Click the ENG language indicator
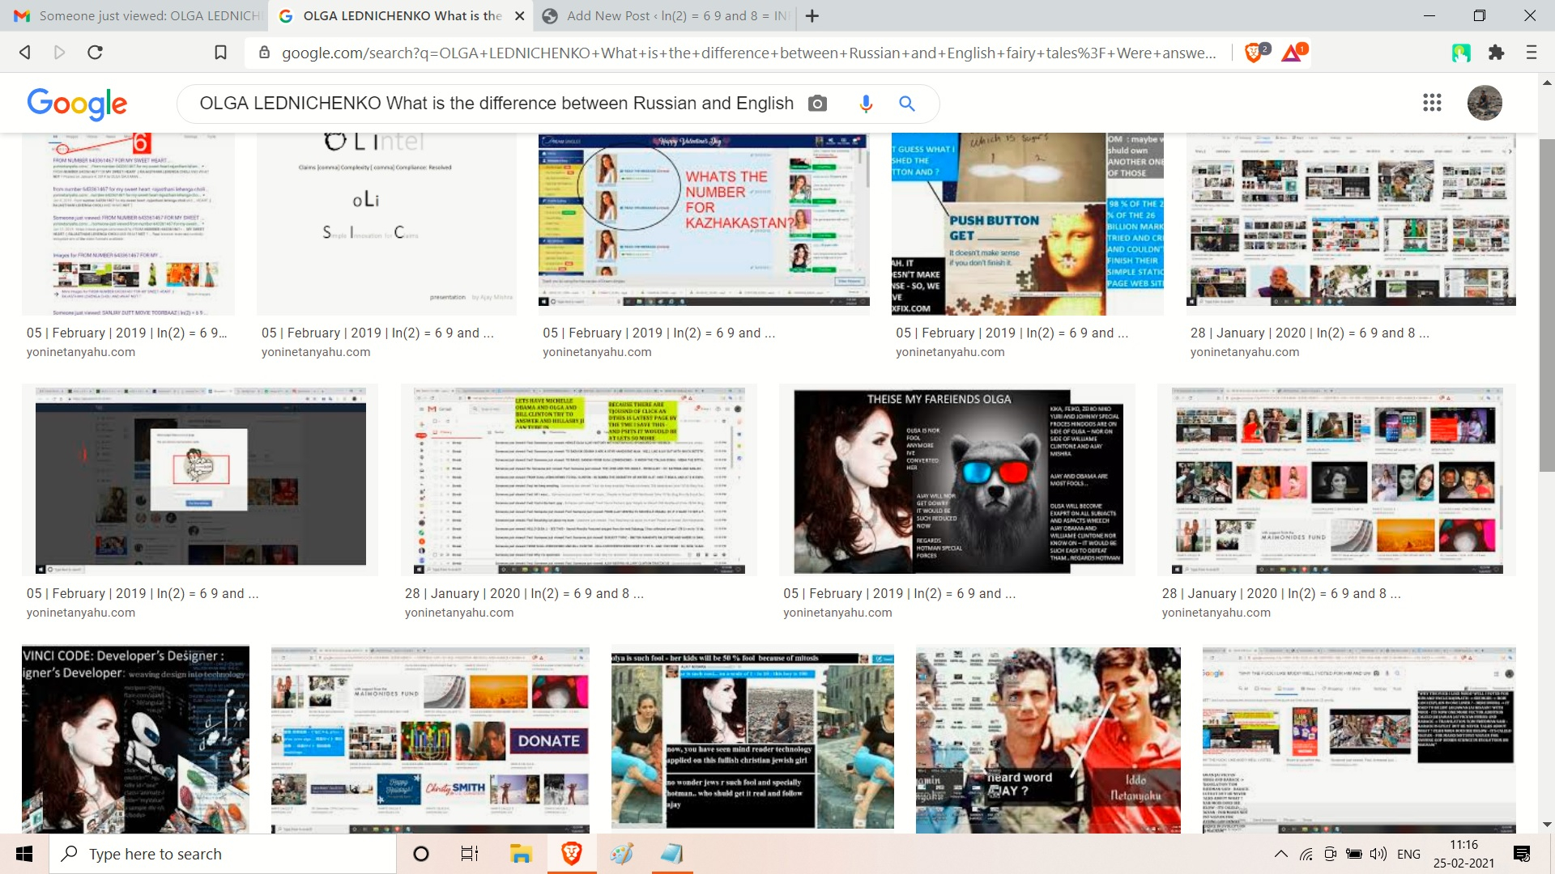Viewport: 1555px width, 874px height. (x=1408, y=854)
